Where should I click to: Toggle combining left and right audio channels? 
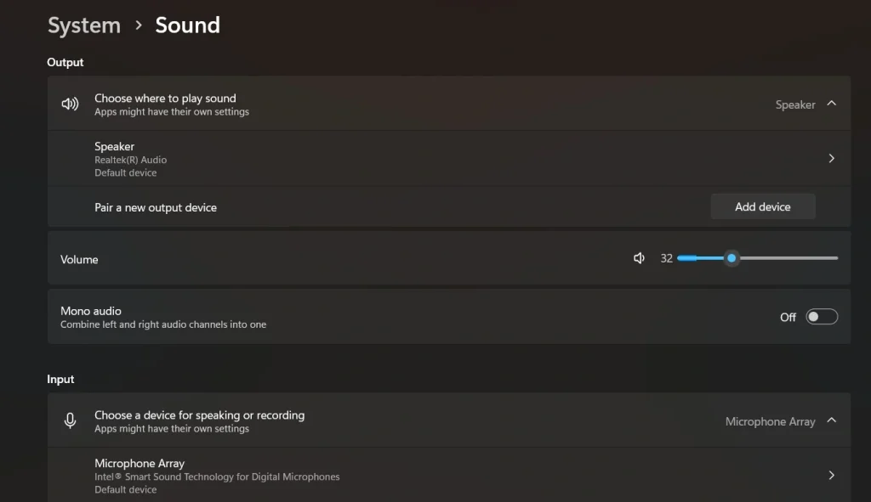click(821, 316)
